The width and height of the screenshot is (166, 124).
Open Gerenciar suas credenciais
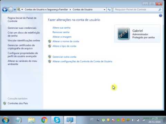point(22,28)
